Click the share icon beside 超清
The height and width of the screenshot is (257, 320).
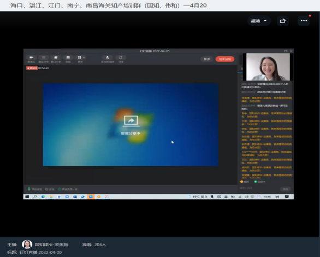(283, 21)
